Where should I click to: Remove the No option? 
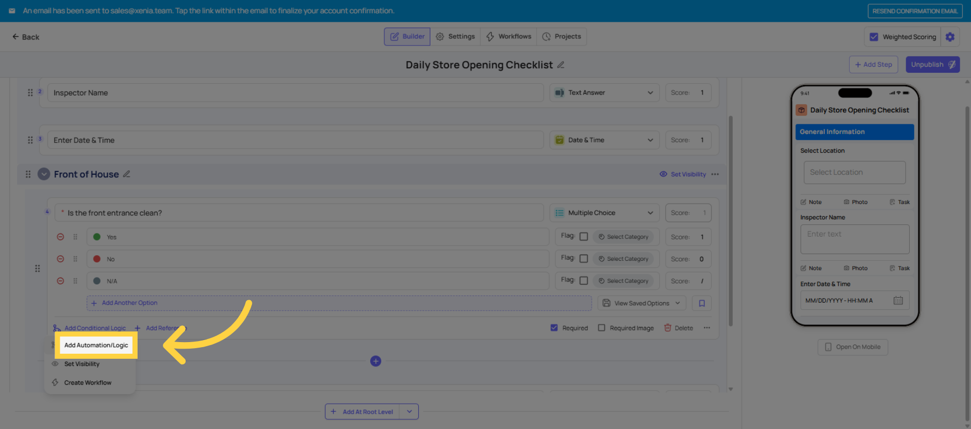(x=60, y=259)
